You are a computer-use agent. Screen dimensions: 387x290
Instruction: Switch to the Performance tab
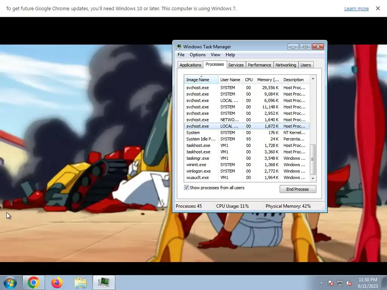[x=259, y=65]
